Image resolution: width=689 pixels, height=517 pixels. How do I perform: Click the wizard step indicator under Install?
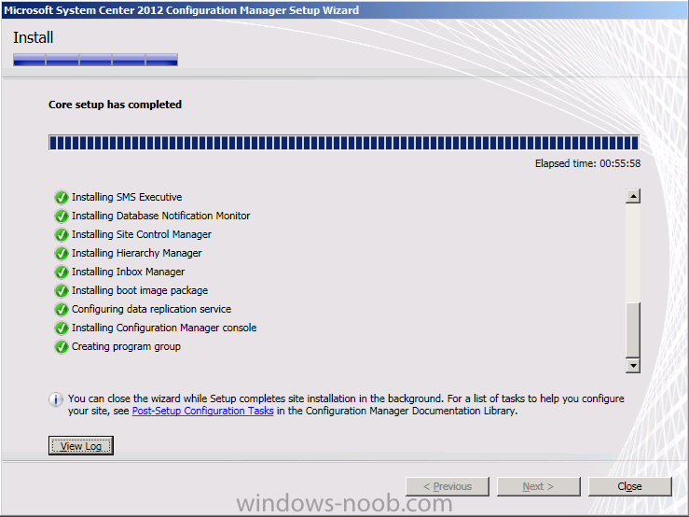coord(95,60)
